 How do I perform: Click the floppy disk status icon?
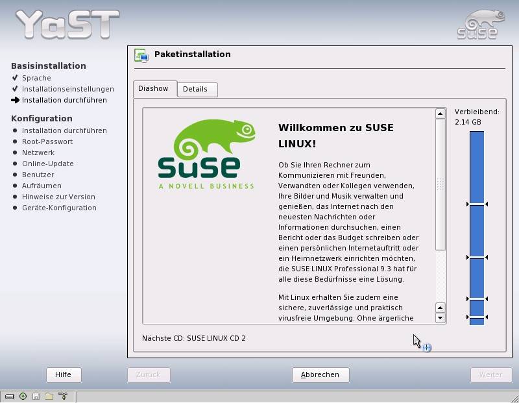click(36, 397)
